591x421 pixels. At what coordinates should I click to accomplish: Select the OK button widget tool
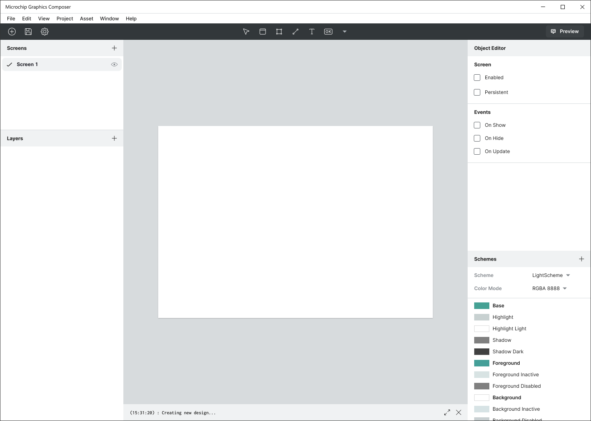click(x=328, y=32)
